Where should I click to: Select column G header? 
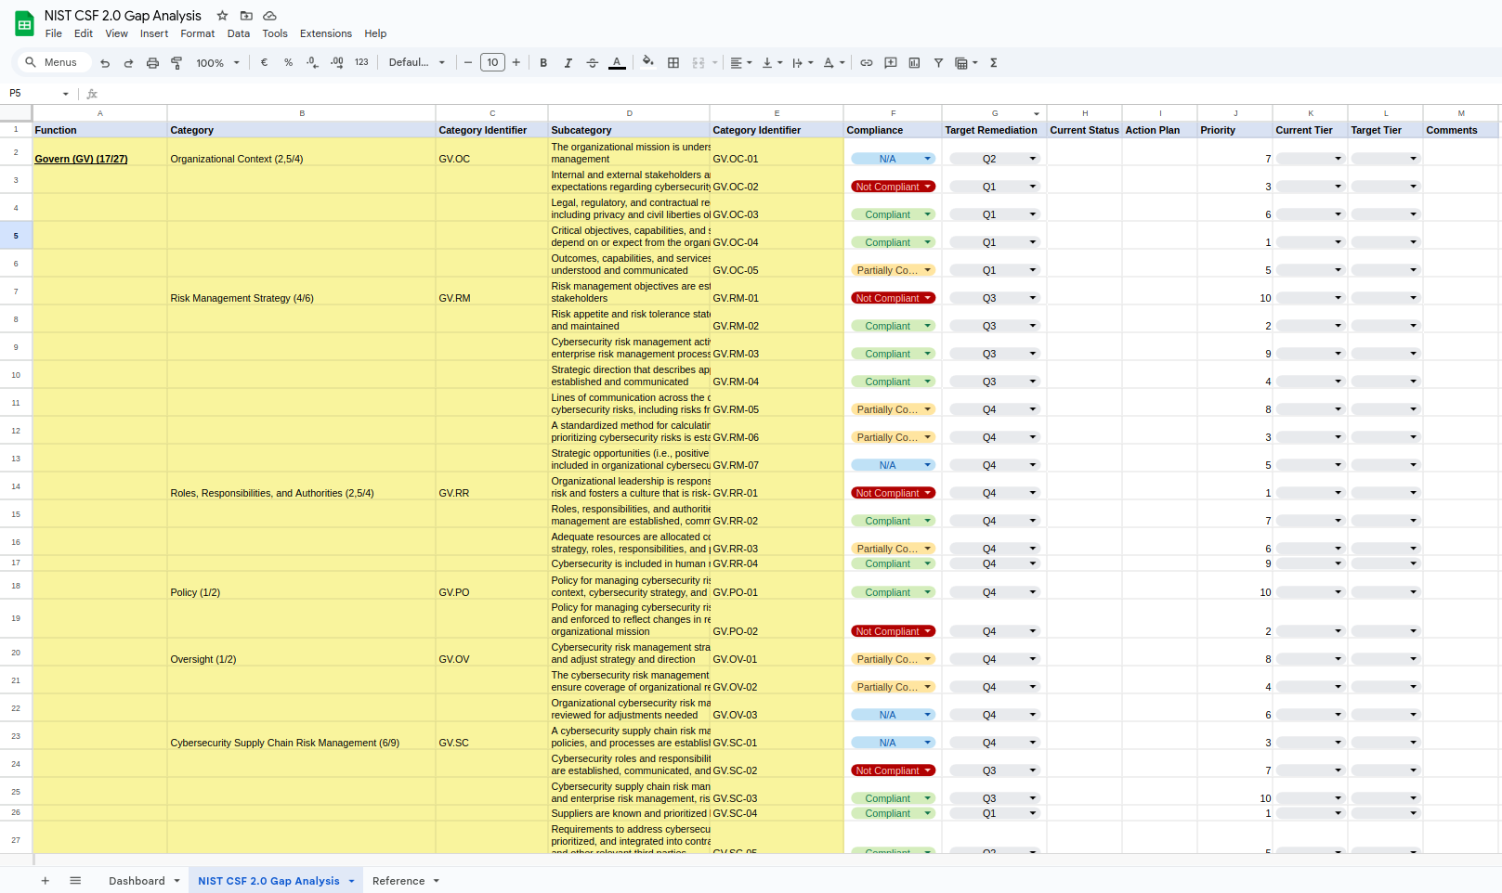point(994,113)
